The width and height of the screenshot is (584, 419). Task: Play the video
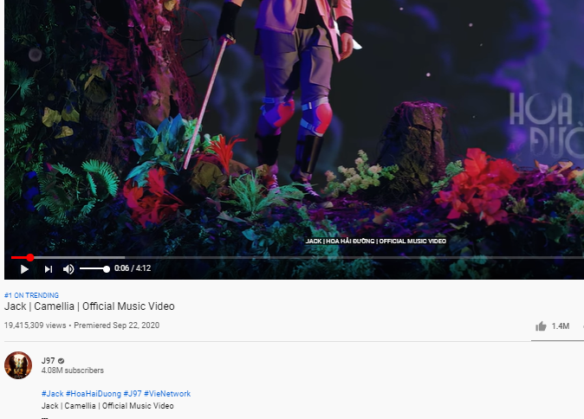24,269
